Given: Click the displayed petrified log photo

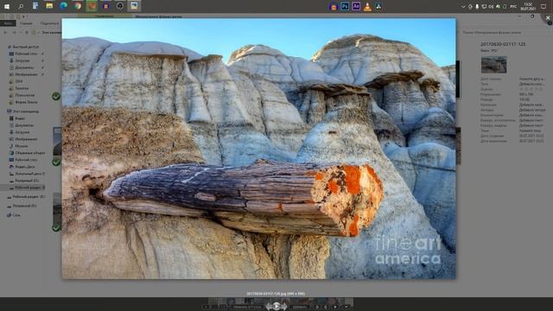Looking at the screenshot, I should click(259, 149).
